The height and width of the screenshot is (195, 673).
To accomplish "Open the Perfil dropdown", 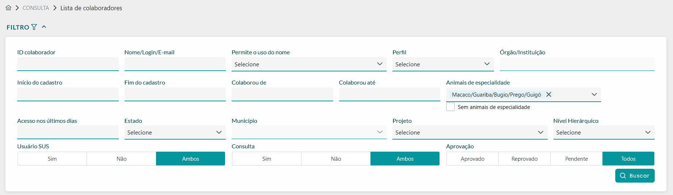I will click(x=443, y=64).
